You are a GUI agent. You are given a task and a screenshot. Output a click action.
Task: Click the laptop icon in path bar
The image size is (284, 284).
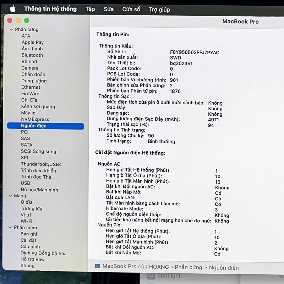click(x=97, y=266)
